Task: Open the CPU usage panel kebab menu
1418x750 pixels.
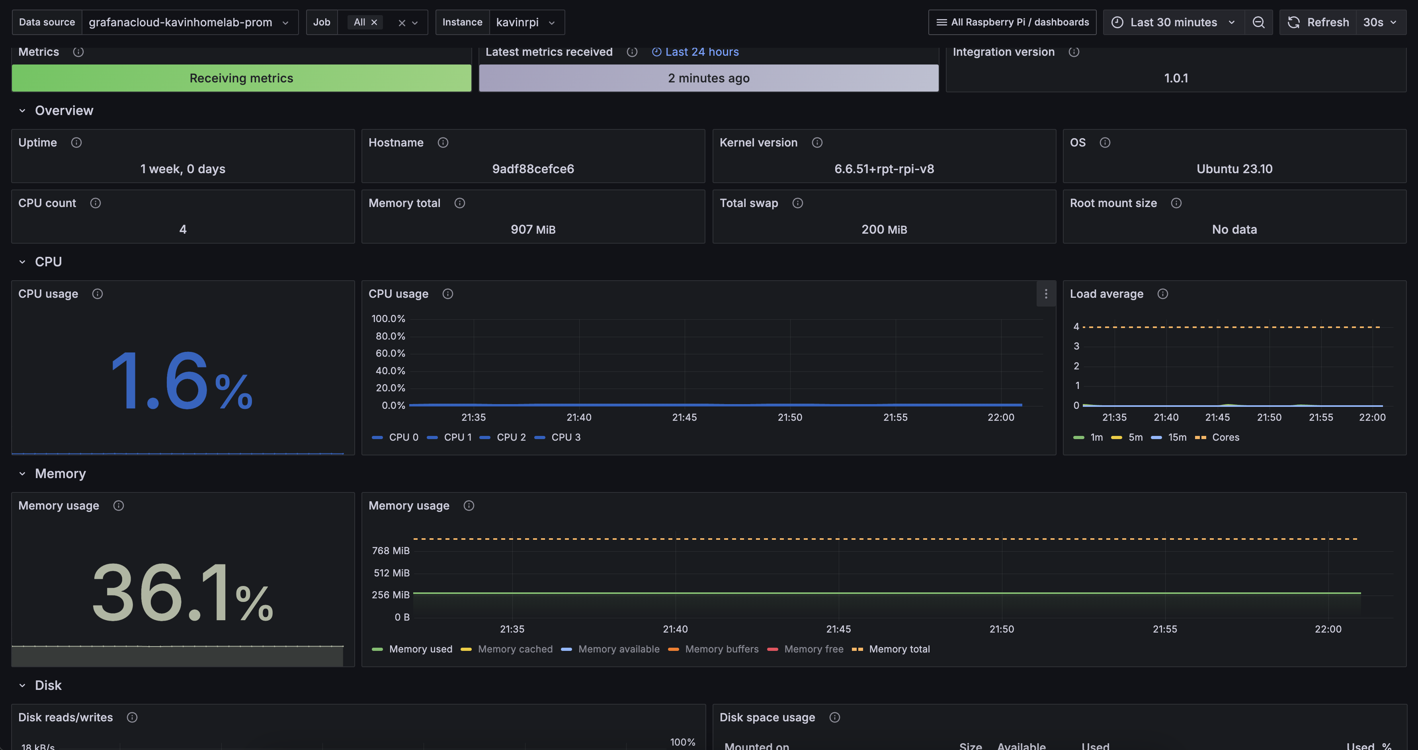Action: click(x=1045, y=294)
